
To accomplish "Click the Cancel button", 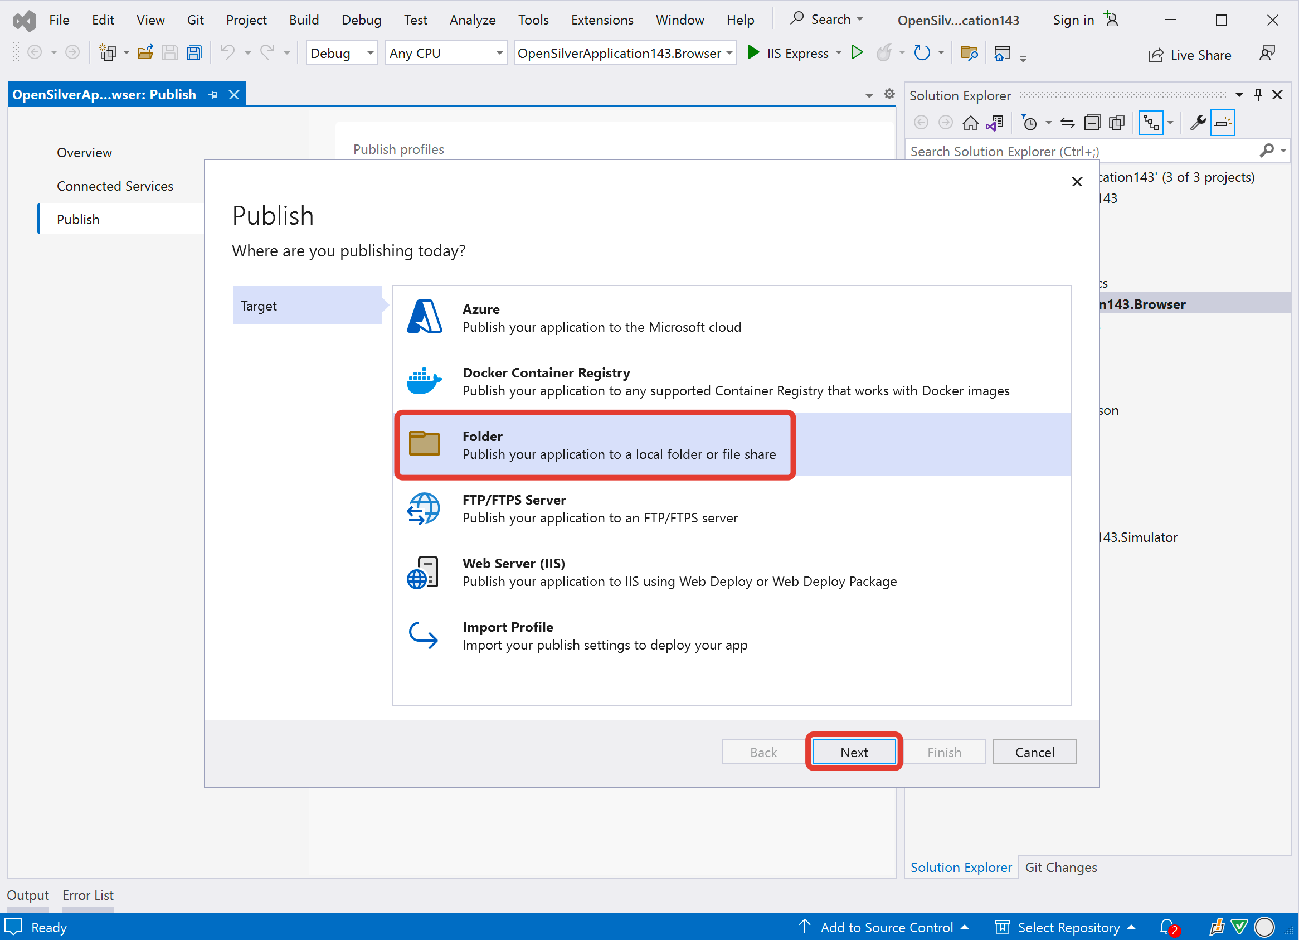I will 1035,752.
